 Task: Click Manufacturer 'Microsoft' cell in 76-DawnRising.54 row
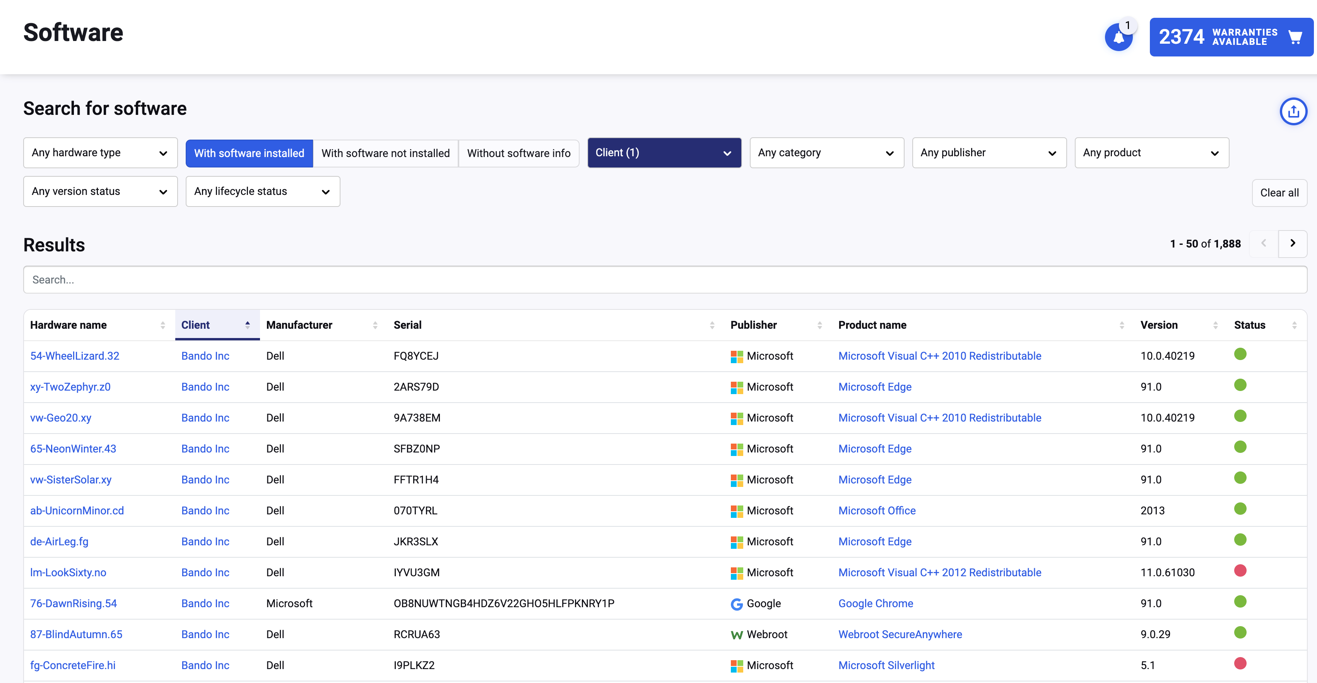(x=289, y=604)
